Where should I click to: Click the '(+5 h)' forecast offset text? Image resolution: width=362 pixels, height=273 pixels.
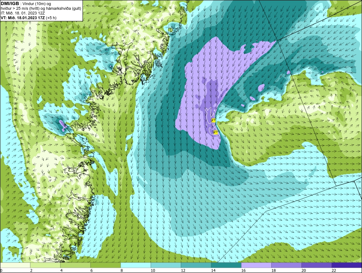51,17
